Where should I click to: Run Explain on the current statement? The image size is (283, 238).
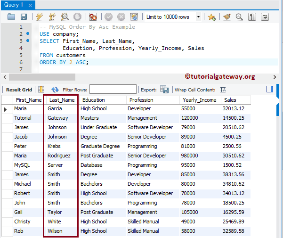coord(65,17)
